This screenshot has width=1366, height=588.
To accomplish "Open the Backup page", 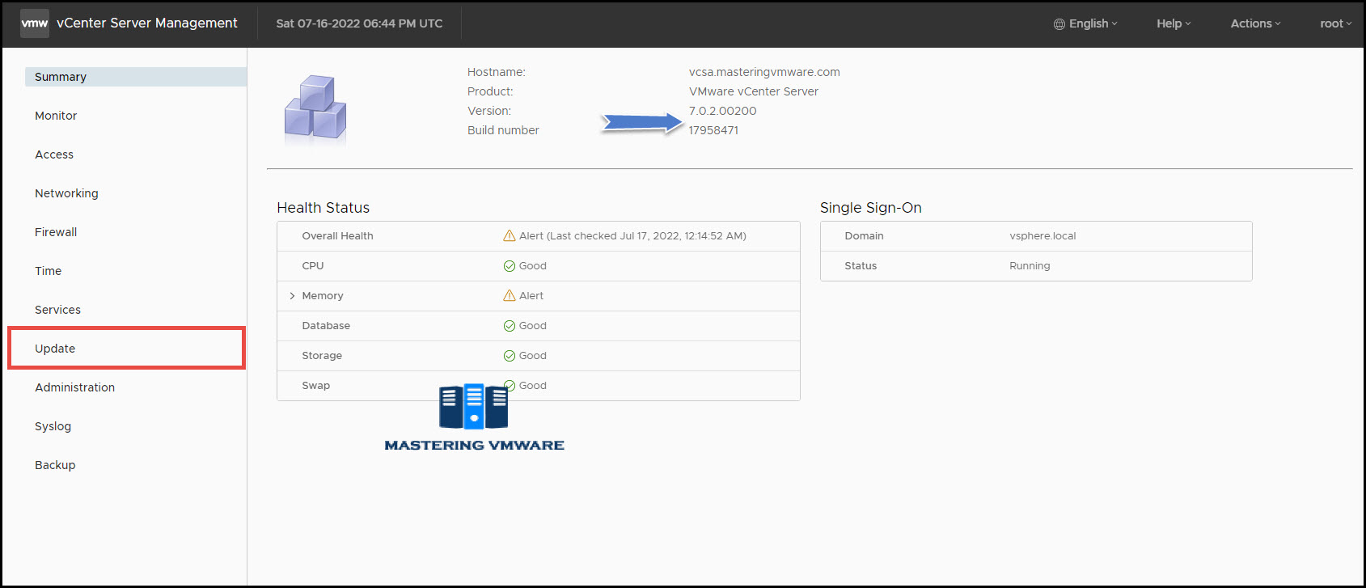I will coord(55,465).
